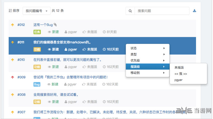Click the clock icon on issue #008
The width and height of the screenshot is (213, 119).
pos(104,102)
